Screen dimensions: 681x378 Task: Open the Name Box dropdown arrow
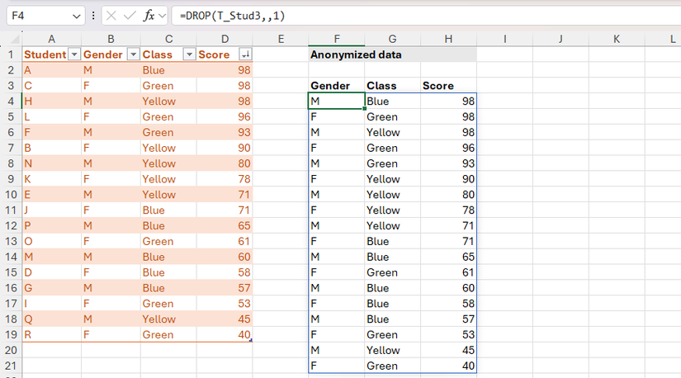click(76, 16)
